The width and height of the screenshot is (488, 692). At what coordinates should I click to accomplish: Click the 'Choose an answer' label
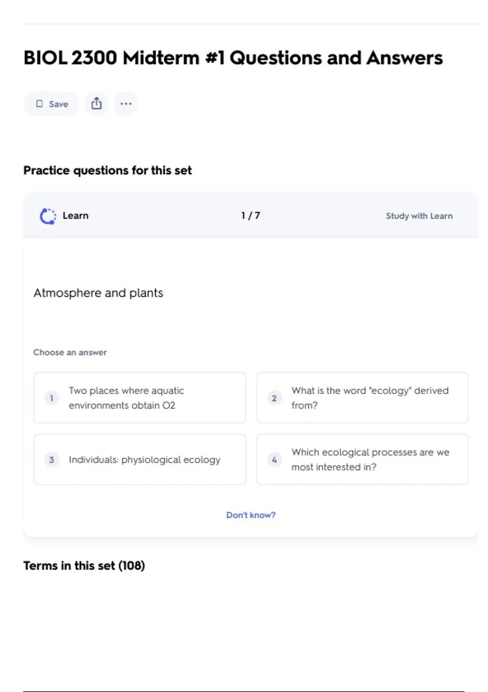(x=70, y=352)
